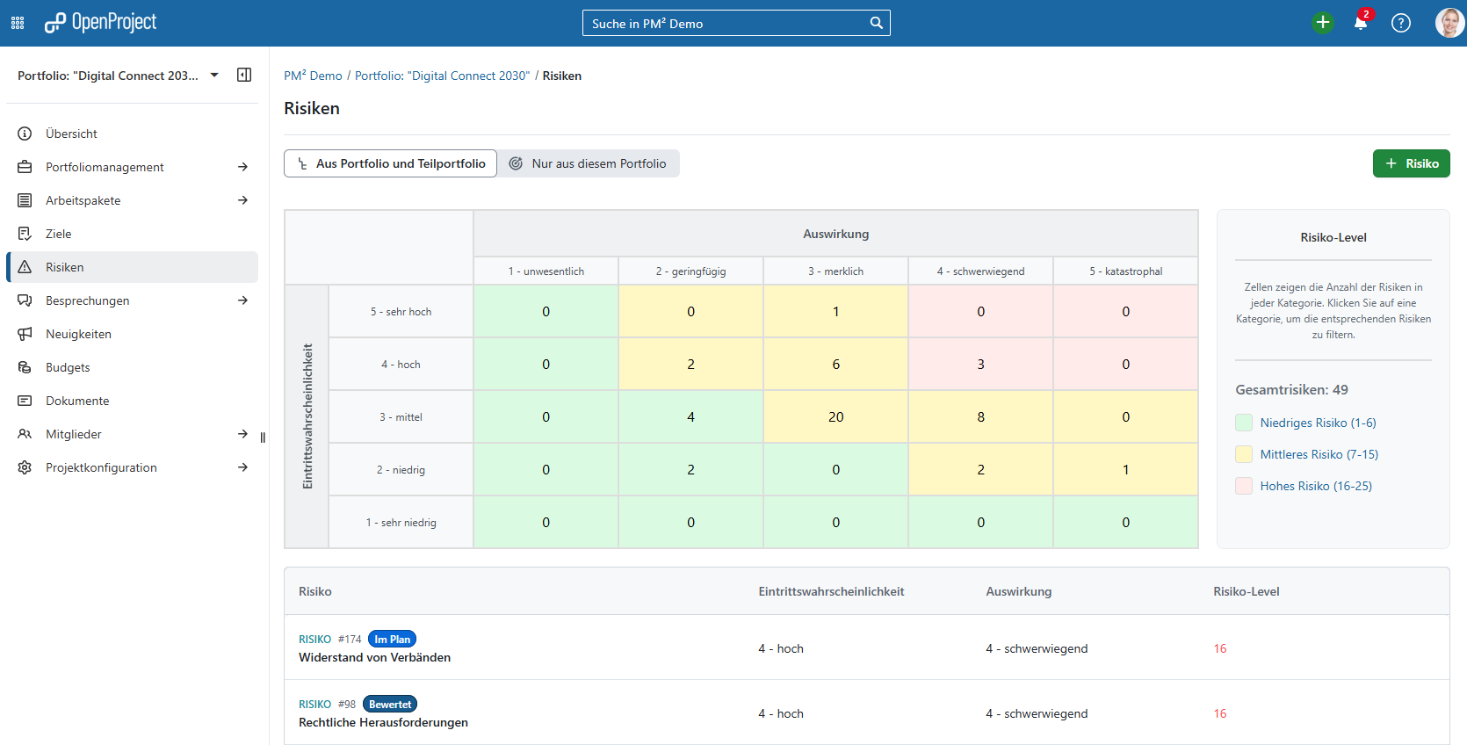Image resolution: width=1467 pixels, height=745 pixels.
Task: Open the portfolio selector dropdown
Action: [214, 76]
